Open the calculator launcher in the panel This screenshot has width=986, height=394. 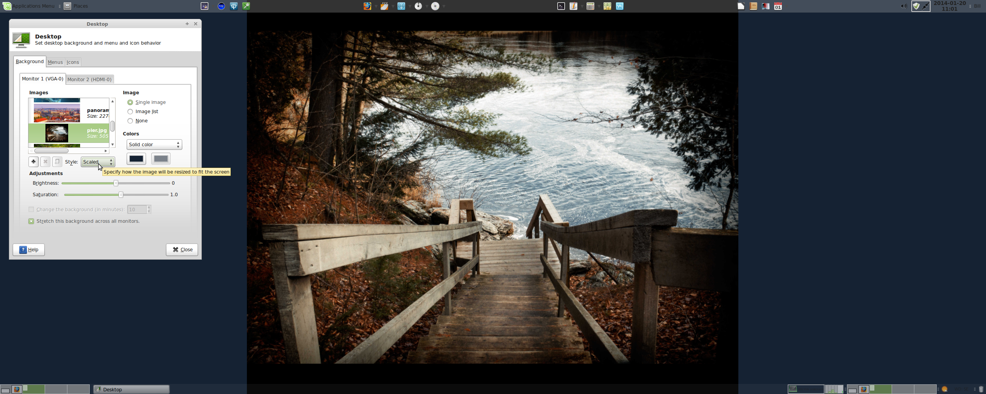point(590,6)
